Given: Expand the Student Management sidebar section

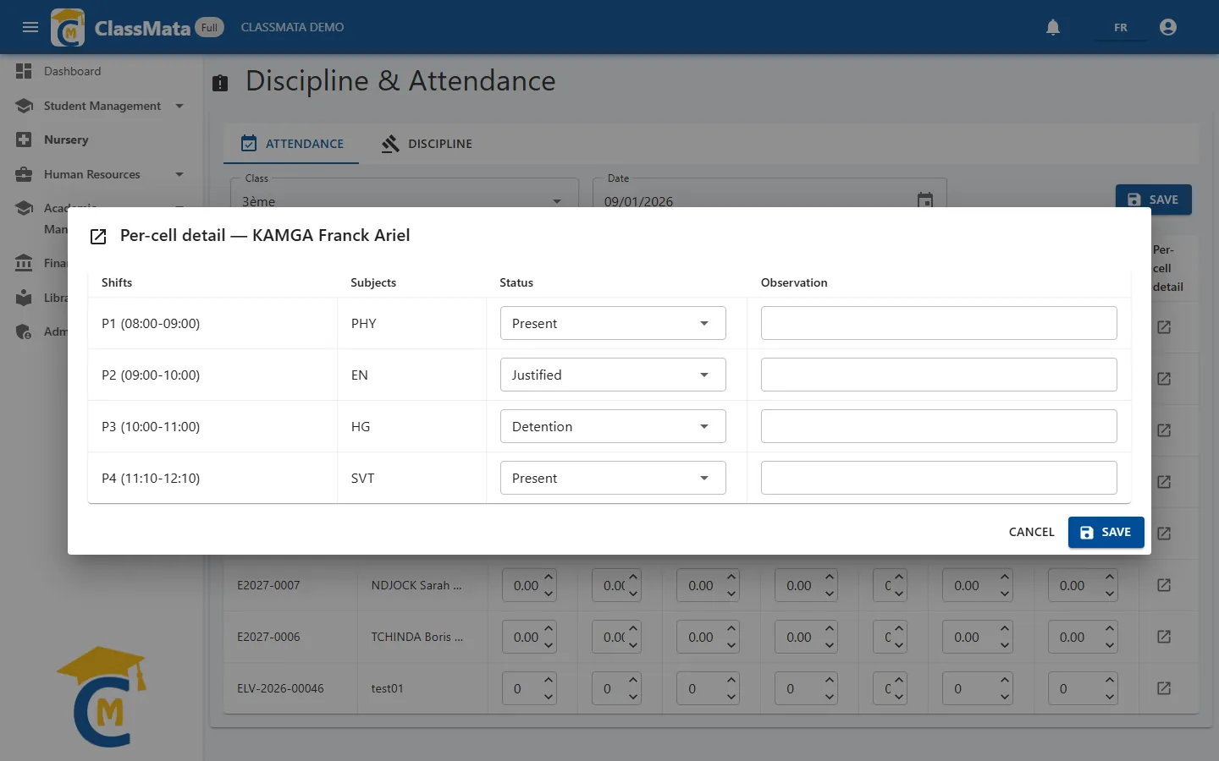Looking at the screenshot, I should pyautogui.click(x=179, y=106).
